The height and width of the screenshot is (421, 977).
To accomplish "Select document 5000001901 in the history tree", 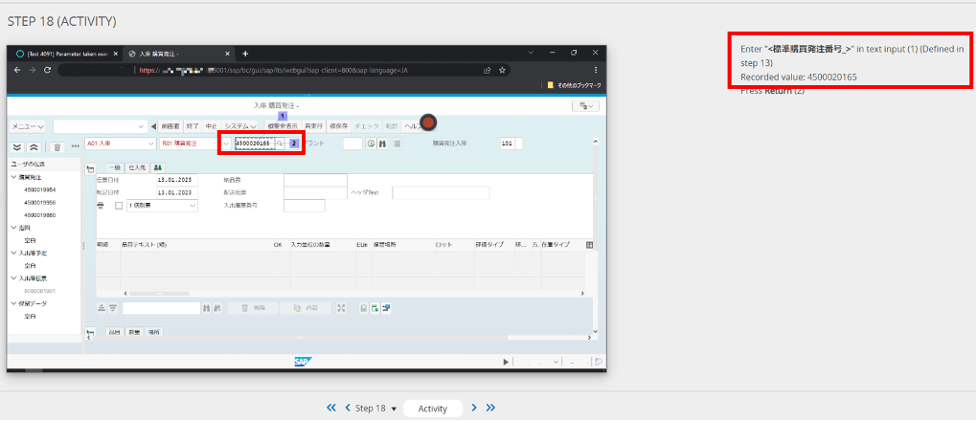I will coord(39,291).
